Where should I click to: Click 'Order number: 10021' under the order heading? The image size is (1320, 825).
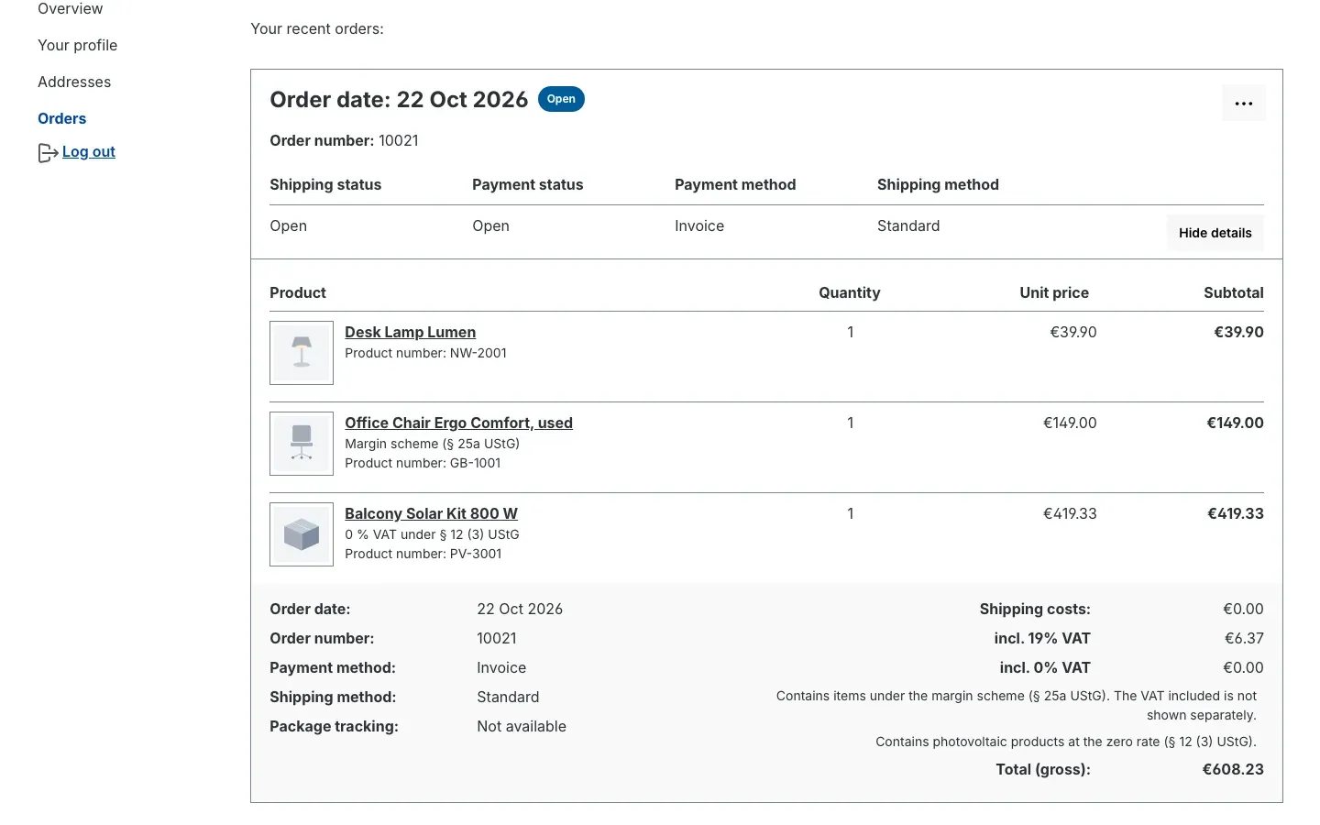tap(344, 141)
